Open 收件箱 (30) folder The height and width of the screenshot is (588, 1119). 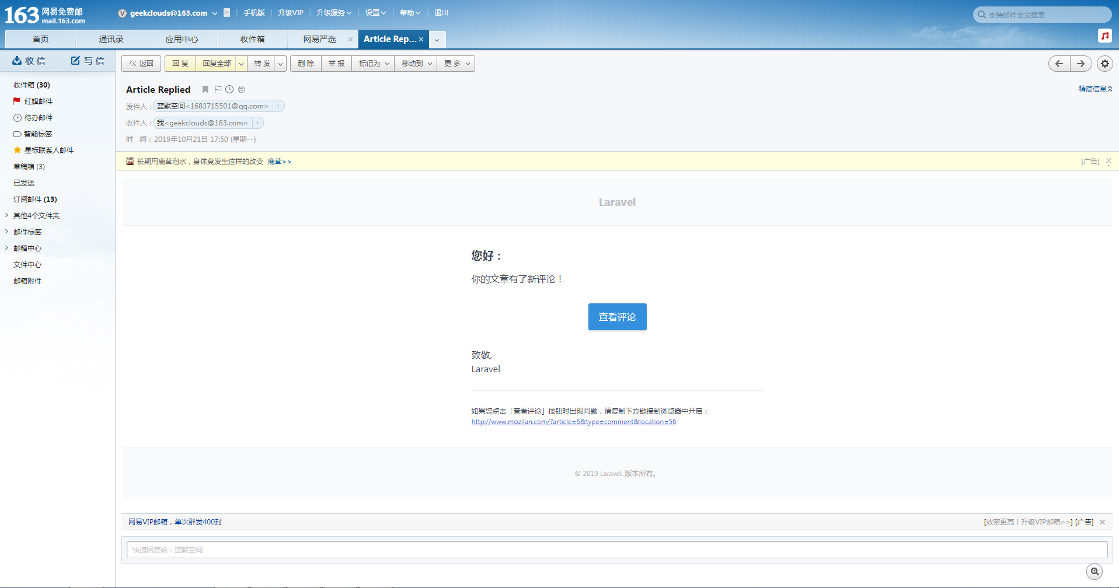click(32, 85)
